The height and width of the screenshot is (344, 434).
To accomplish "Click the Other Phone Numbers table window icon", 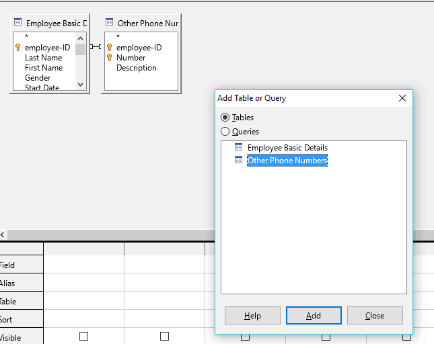I will (x=109, y=22).
